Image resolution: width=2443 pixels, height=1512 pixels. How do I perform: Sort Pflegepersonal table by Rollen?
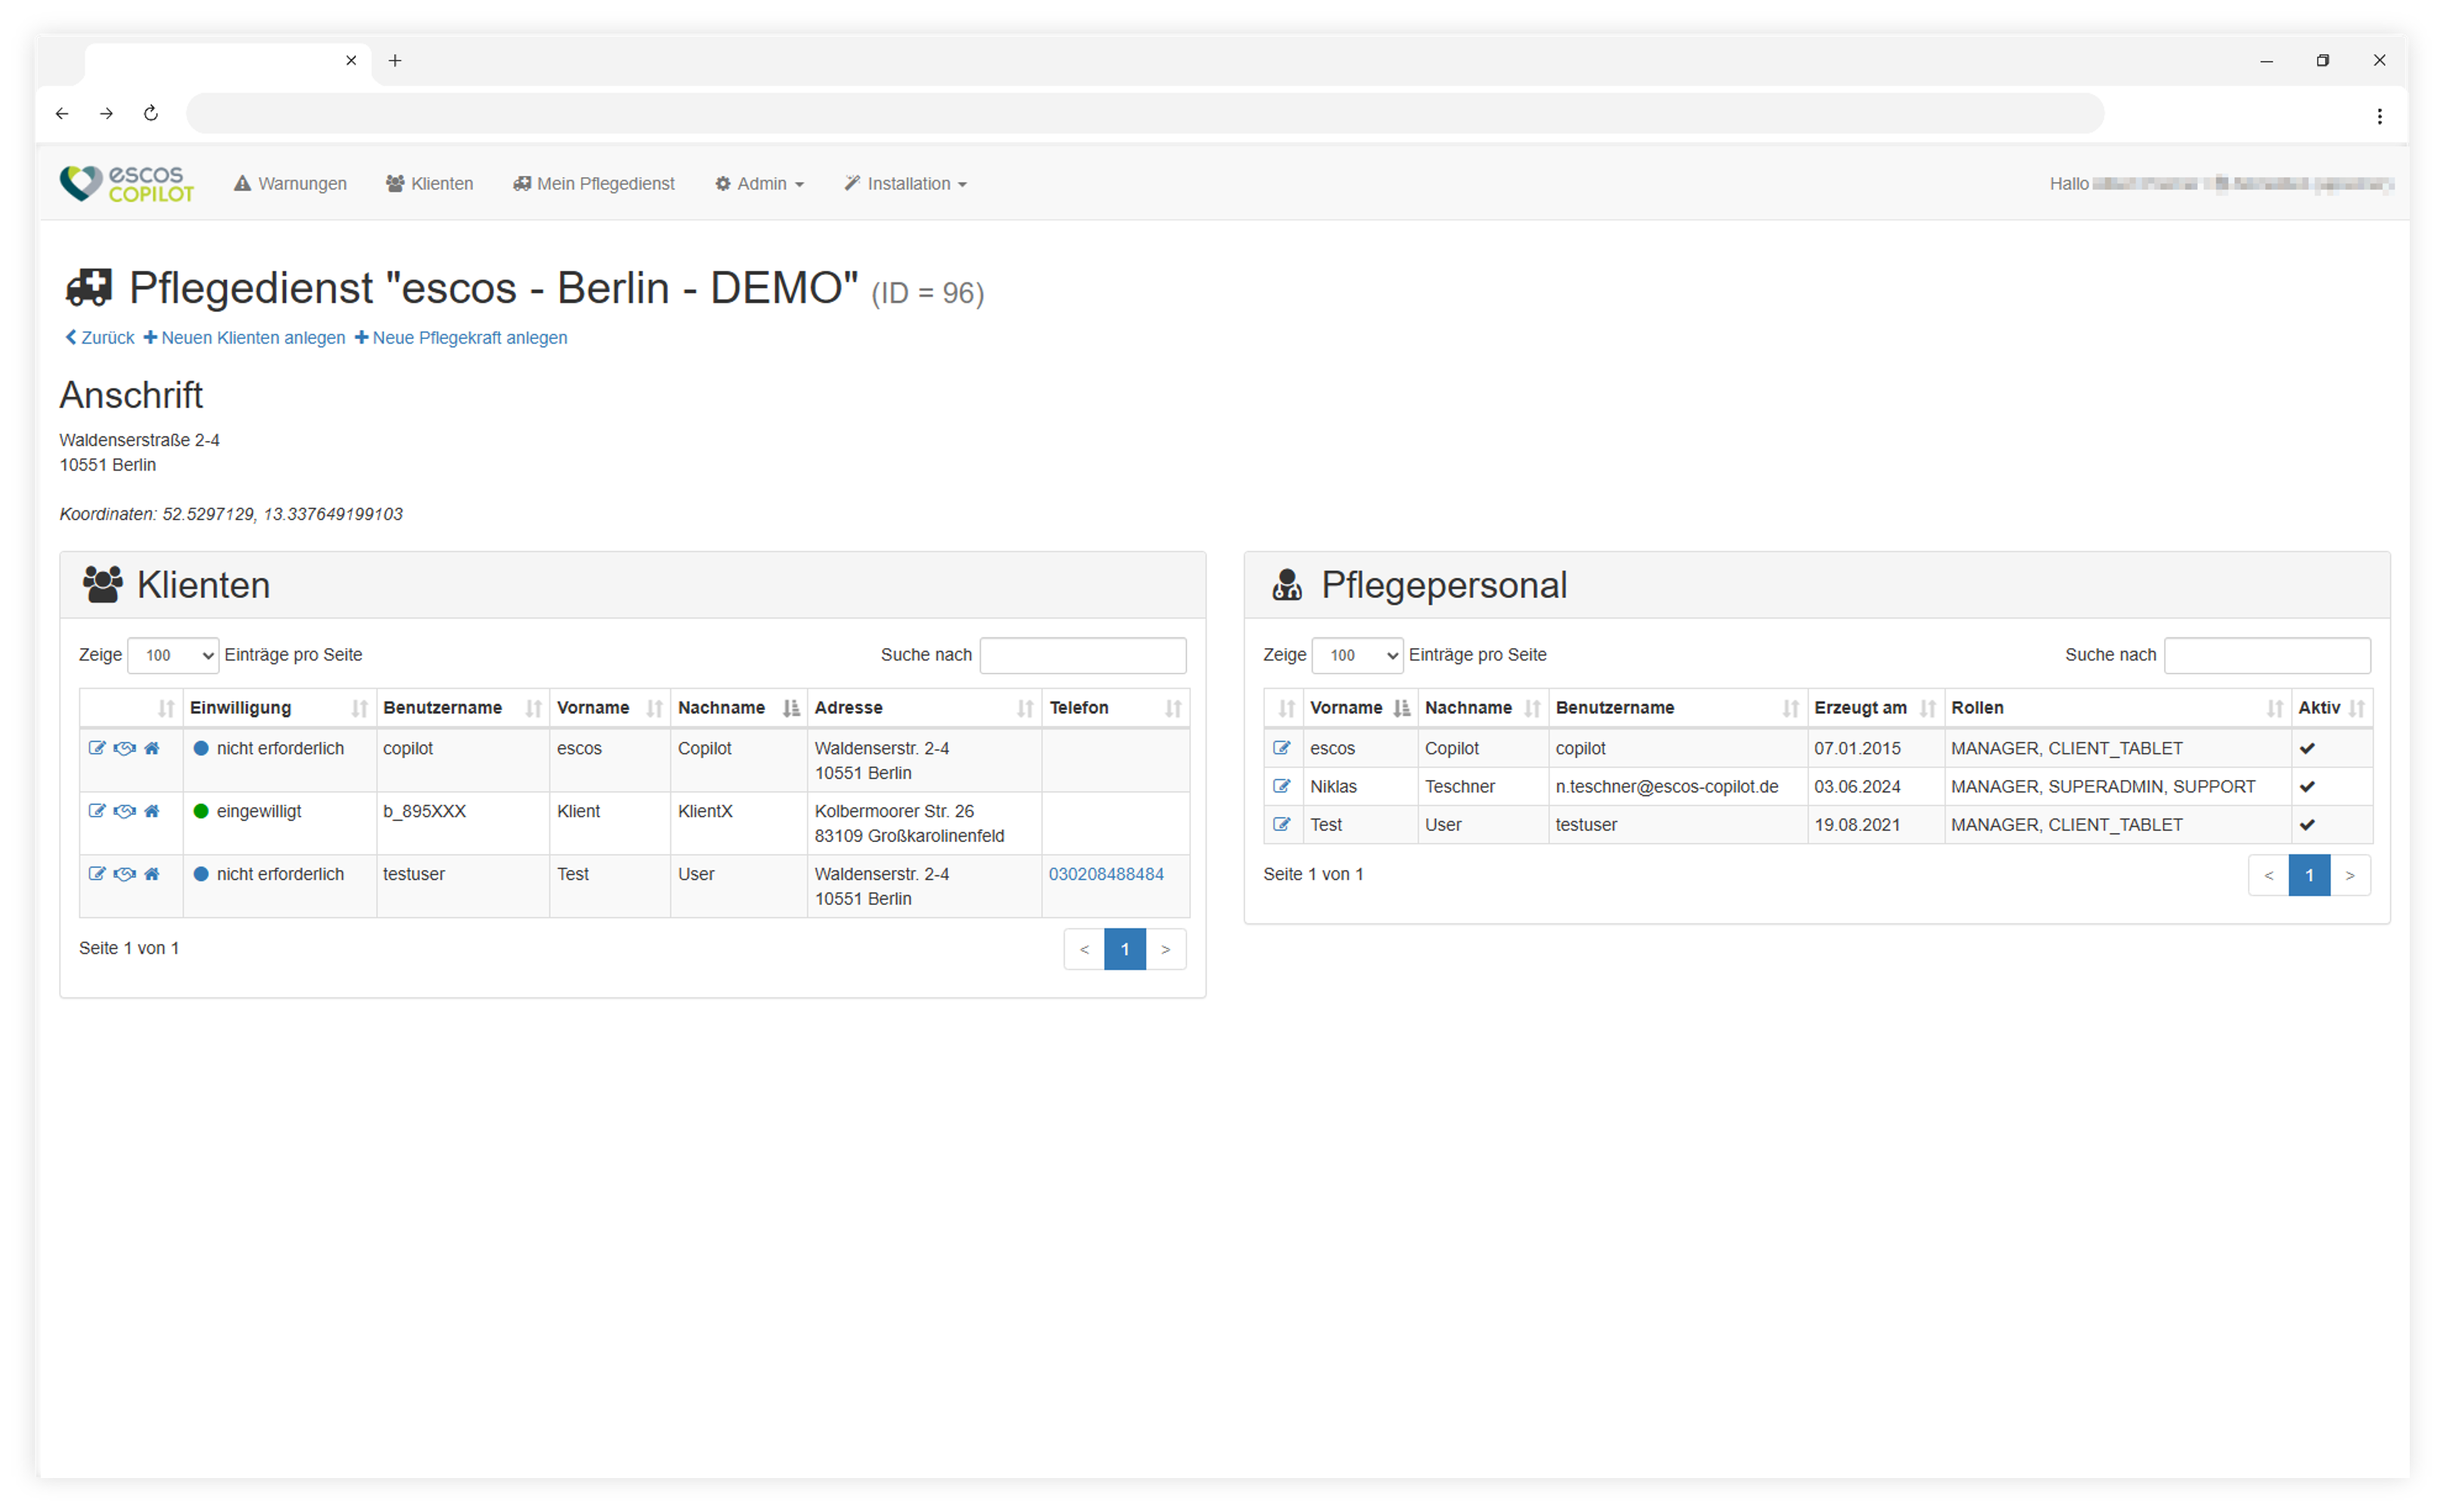pos(2118,708)
